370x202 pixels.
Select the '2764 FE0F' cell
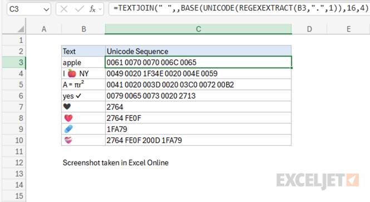tap(198, 118)
